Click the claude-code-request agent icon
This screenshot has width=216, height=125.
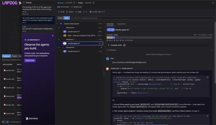pyautogui.click(x=61, y=24)
